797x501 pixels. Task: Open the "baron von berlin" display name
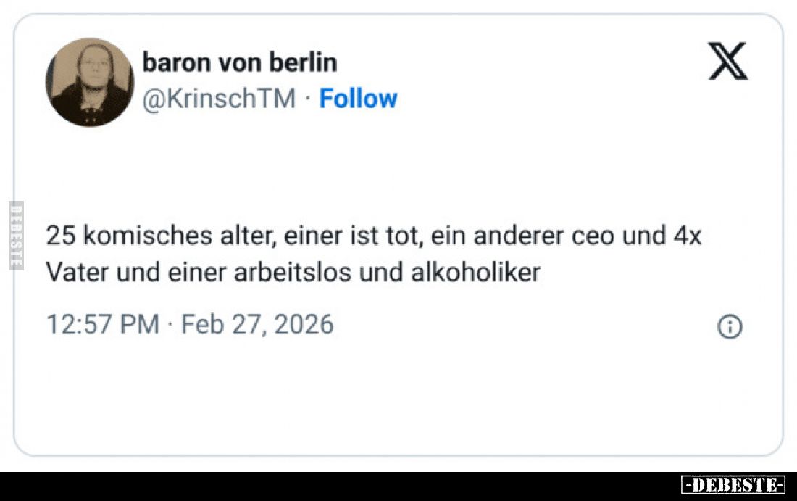240,63
